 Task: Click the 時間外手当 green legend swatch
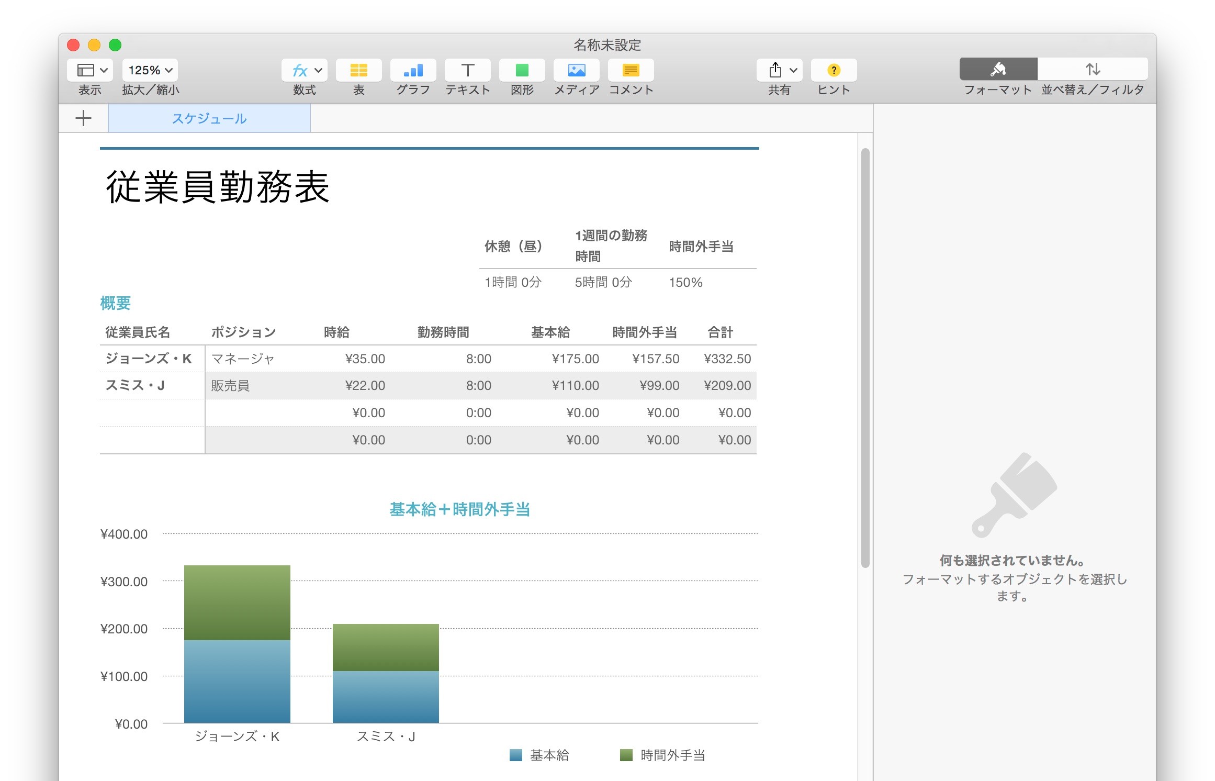point(626,755)
